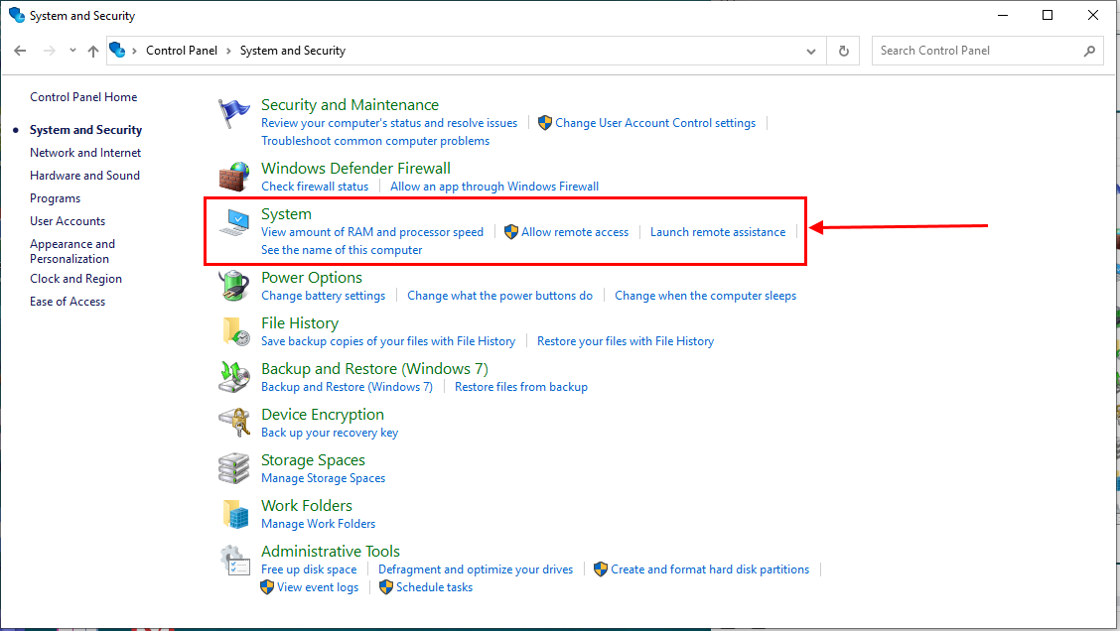Click the shield icon beside View event logs

tap(267, 586)
